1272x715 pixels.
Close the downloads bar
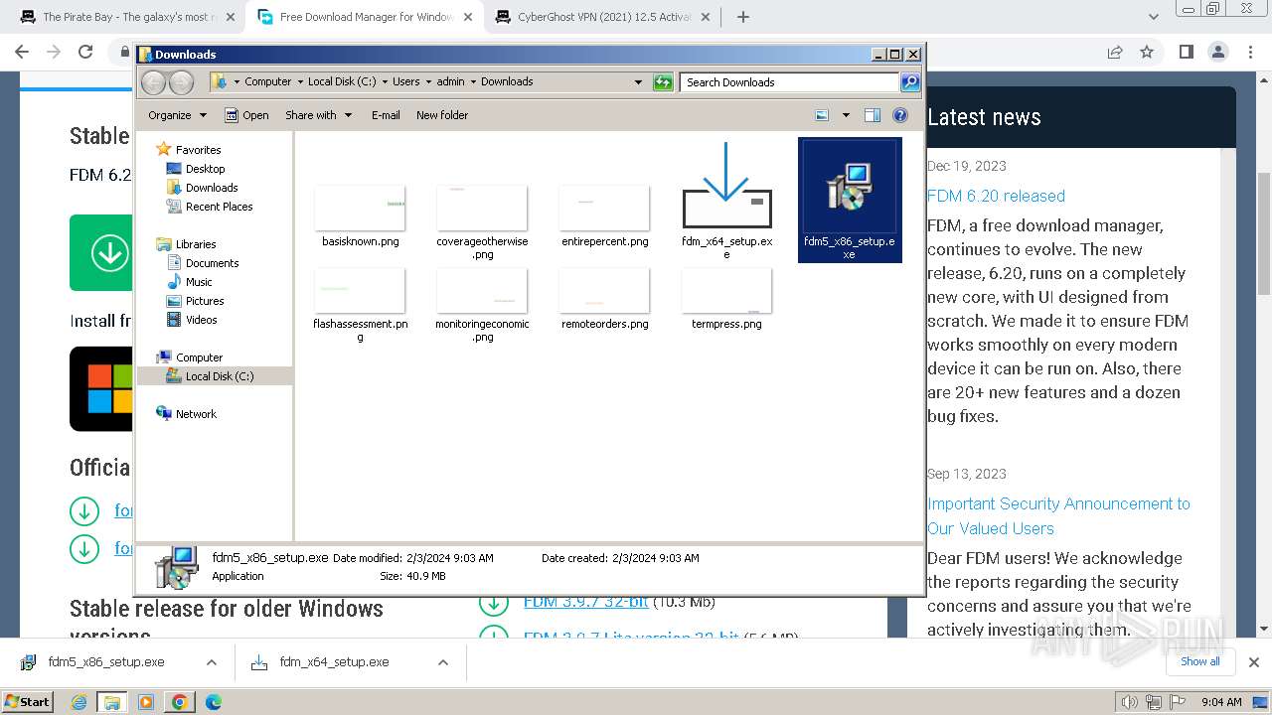click(1254, 662)
